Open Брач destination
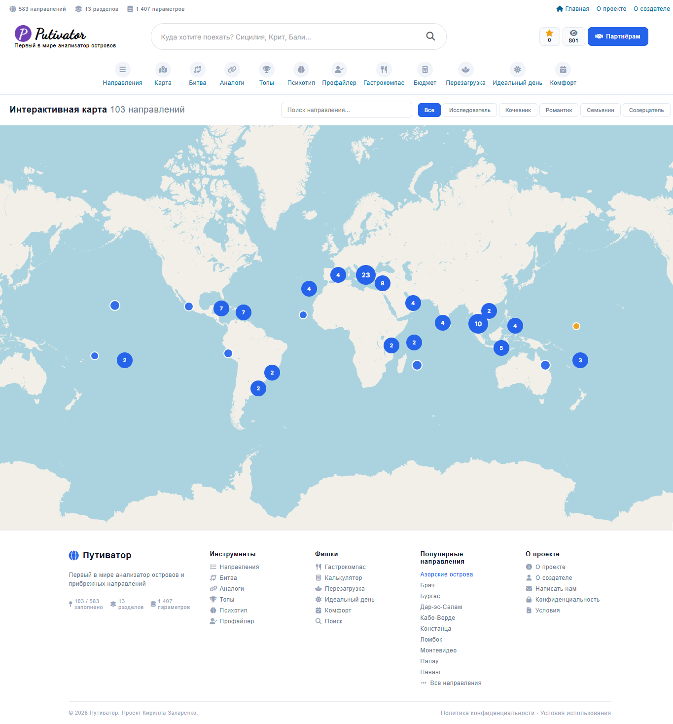This screenshot has height=724, width=673. 427,585
